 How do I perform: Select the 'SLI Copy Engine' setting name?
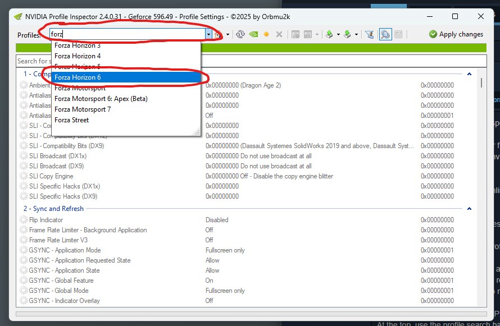coord(51,176)
